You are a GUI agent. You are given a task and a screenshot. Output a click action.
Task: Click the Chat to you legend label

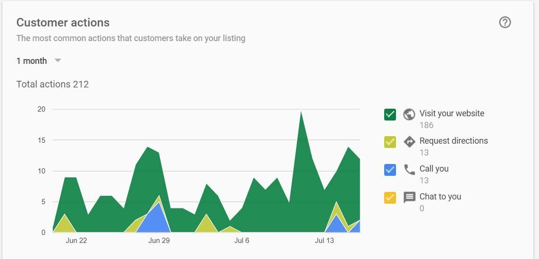click(x=440, y=196)
